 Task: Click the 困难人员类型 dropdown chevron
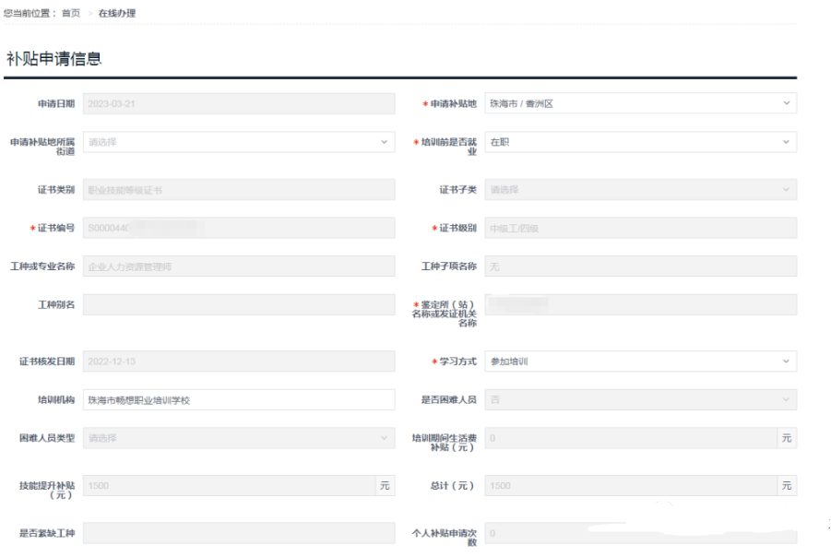coord(383,438)
